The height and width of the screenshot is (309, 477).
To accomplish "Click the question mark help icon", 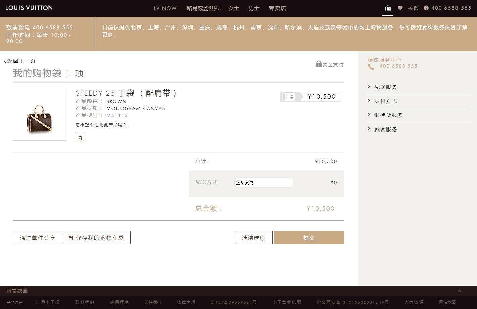I will coord(426,8).
